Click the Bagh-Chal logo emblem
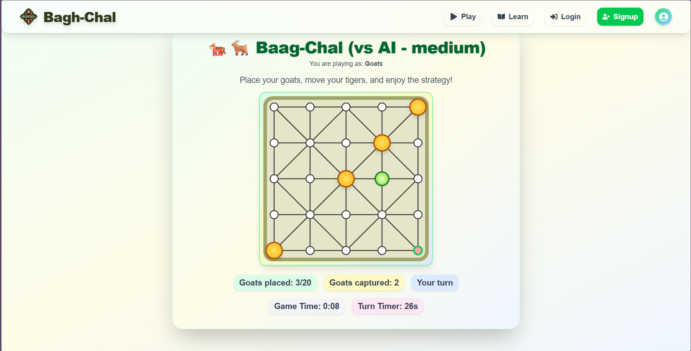This screenshot has width=691, height=351. (28, 17)
